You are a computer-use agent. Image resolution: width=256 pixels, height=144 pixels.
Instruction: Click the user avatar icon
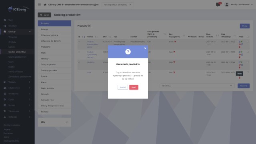pos(227,4)
